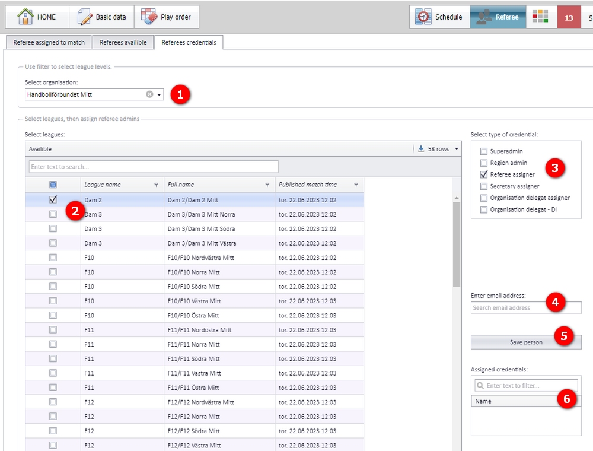This screenshot has height=451, width=593.
Task: Open the League name column filter
Action: point(156,185)
